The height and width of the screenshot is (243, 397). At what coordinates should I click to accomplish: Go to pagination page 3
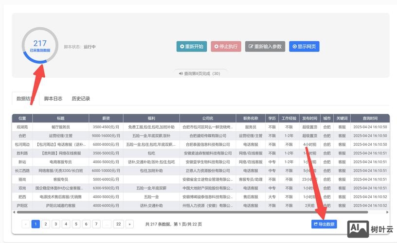click(55, 224)
